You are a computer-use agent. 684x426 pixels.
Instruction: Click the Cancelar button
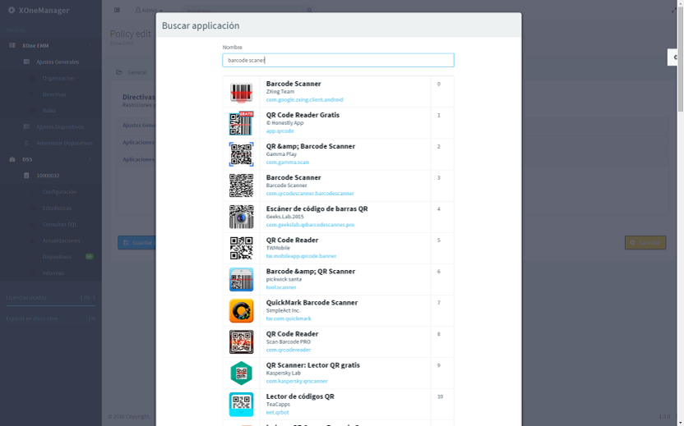click(x=645, y=243)
